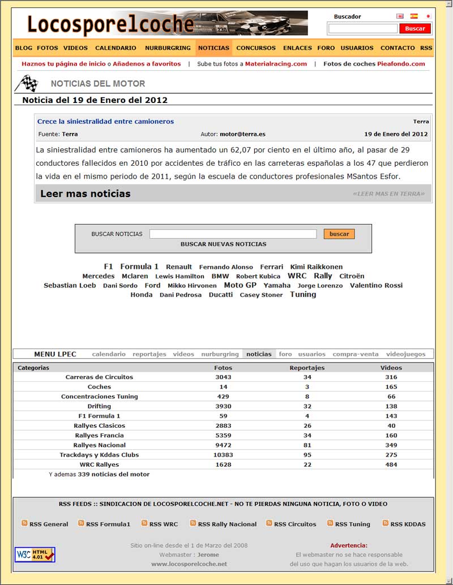Click the 484 videos count for WRC Rallyes
The image size is (453, 585).
click(x=391, y=464)
